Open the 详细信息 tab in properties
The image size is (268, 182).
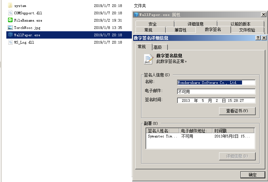196,24
